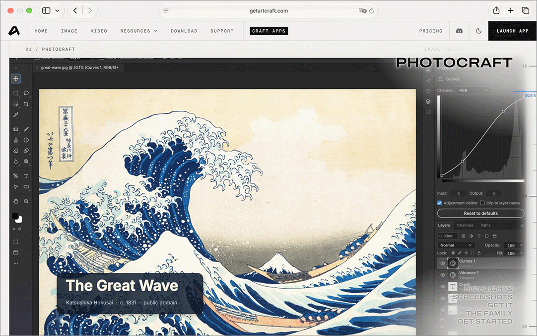Image resolution: width=537 pixels, height=336 pixels.
Task: Select the Lasso tool
Action: coord(26,93)
